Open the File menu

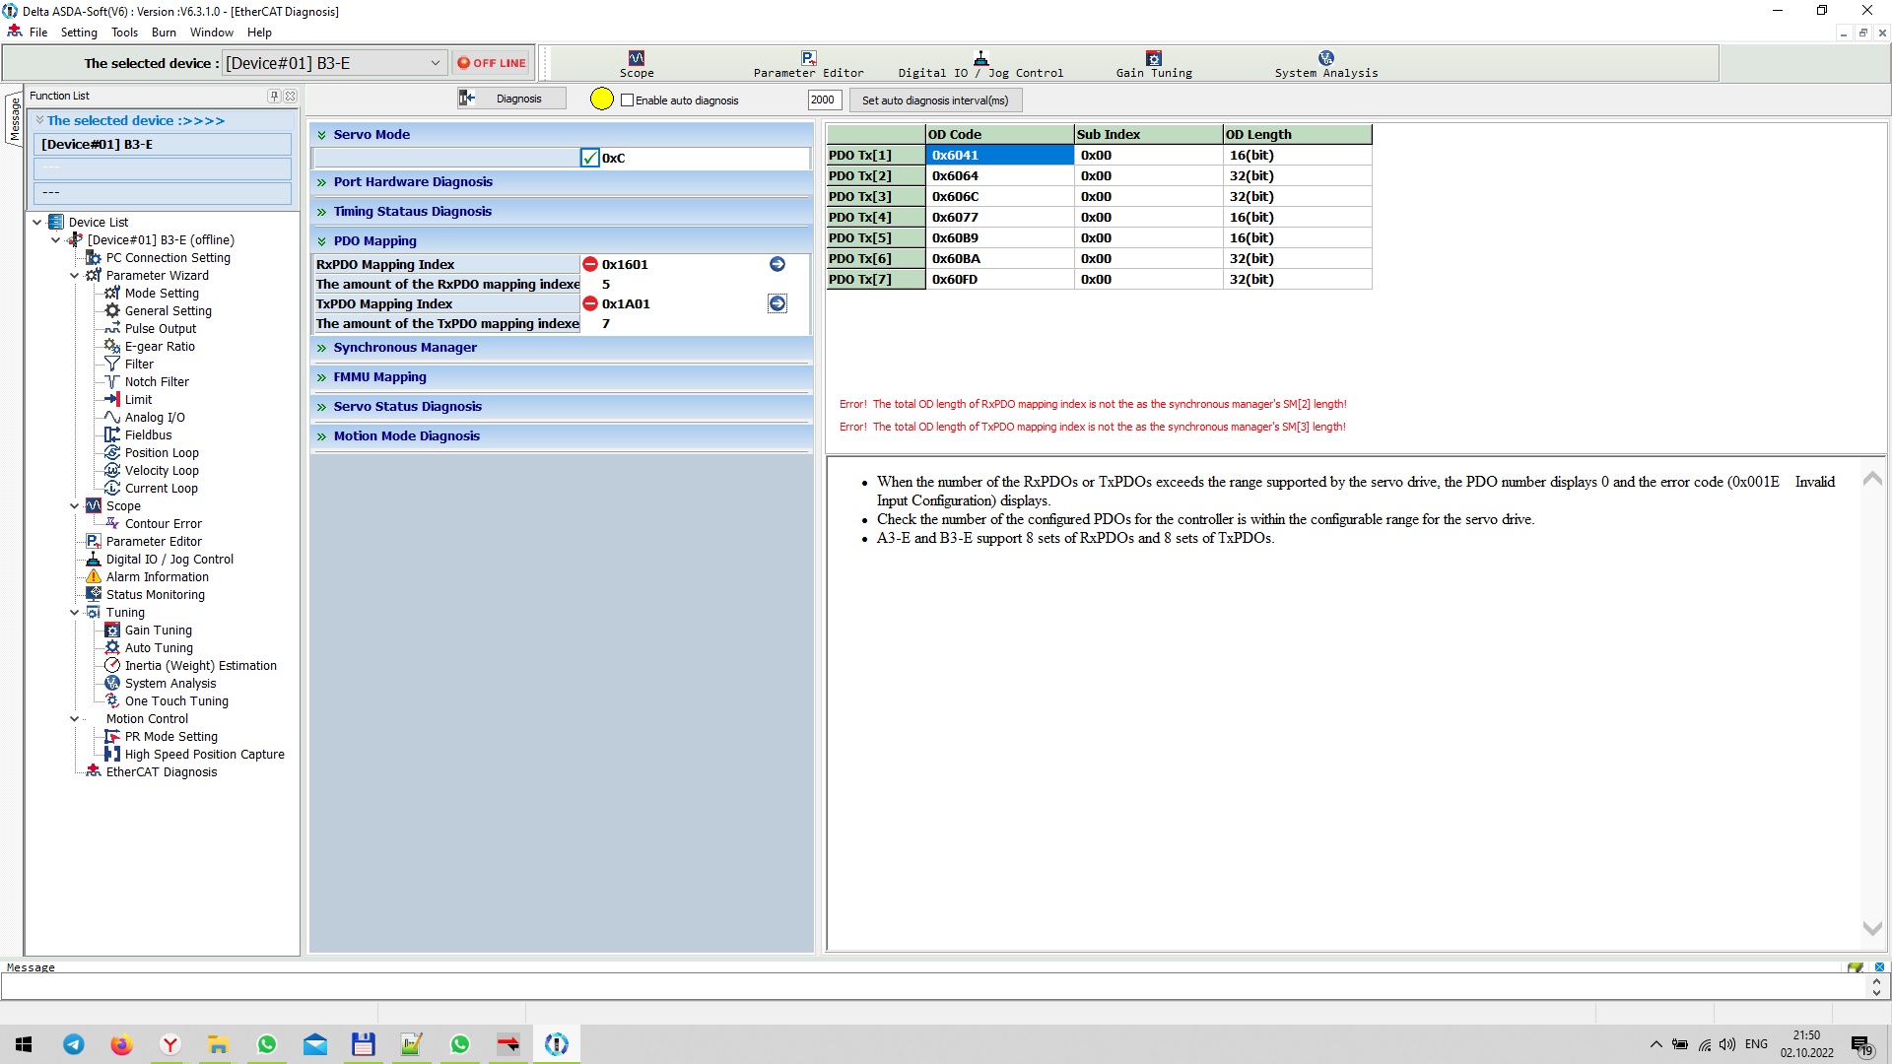[38, 33]
